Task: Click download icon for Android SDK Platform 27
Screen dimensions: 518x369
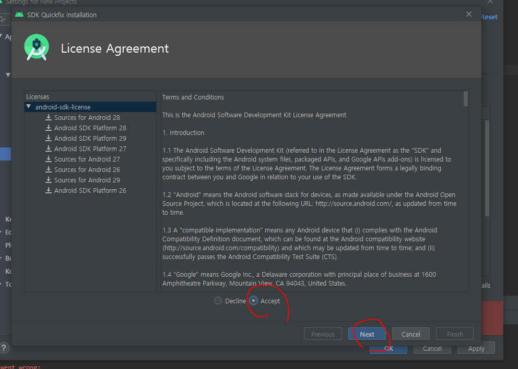Action: click(x=49, y=149)
